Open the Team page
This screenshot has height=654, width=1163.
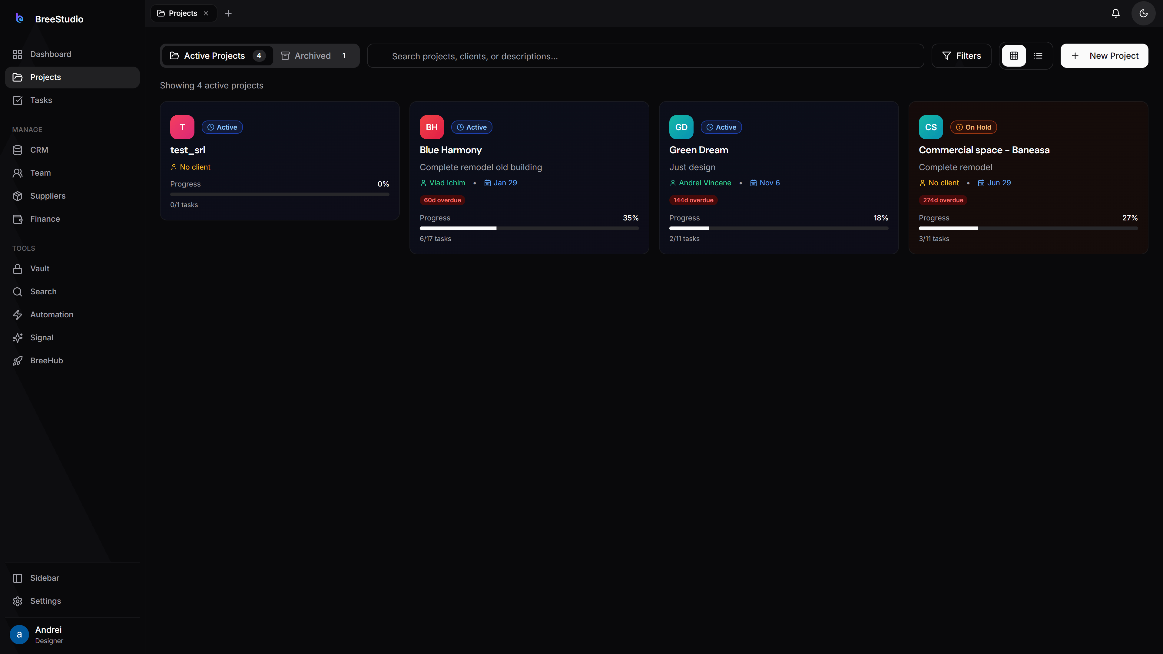tap(72, 173)
